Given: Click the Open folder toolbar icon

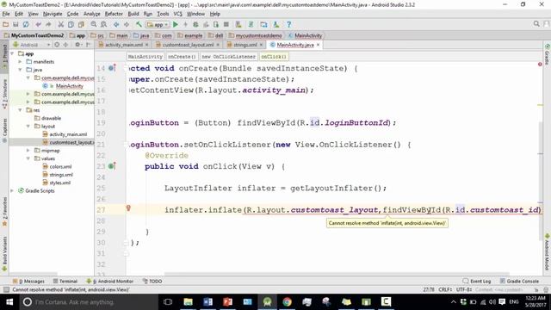Looking at the screenshot, I should (x=6, y=25).
